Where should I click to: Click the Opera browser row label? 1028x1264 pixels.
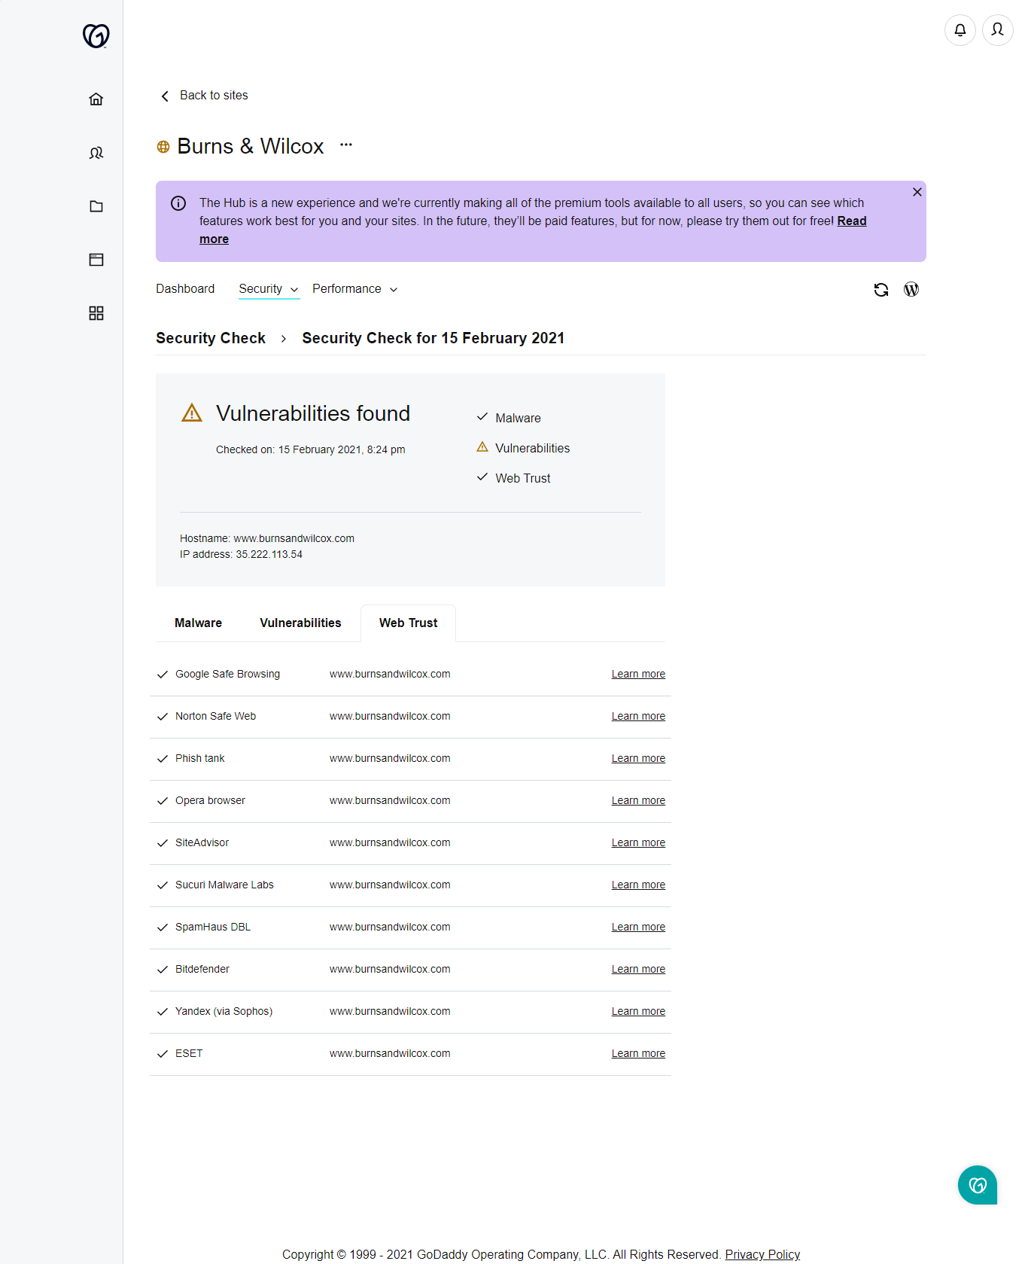[x=210, y=801]
